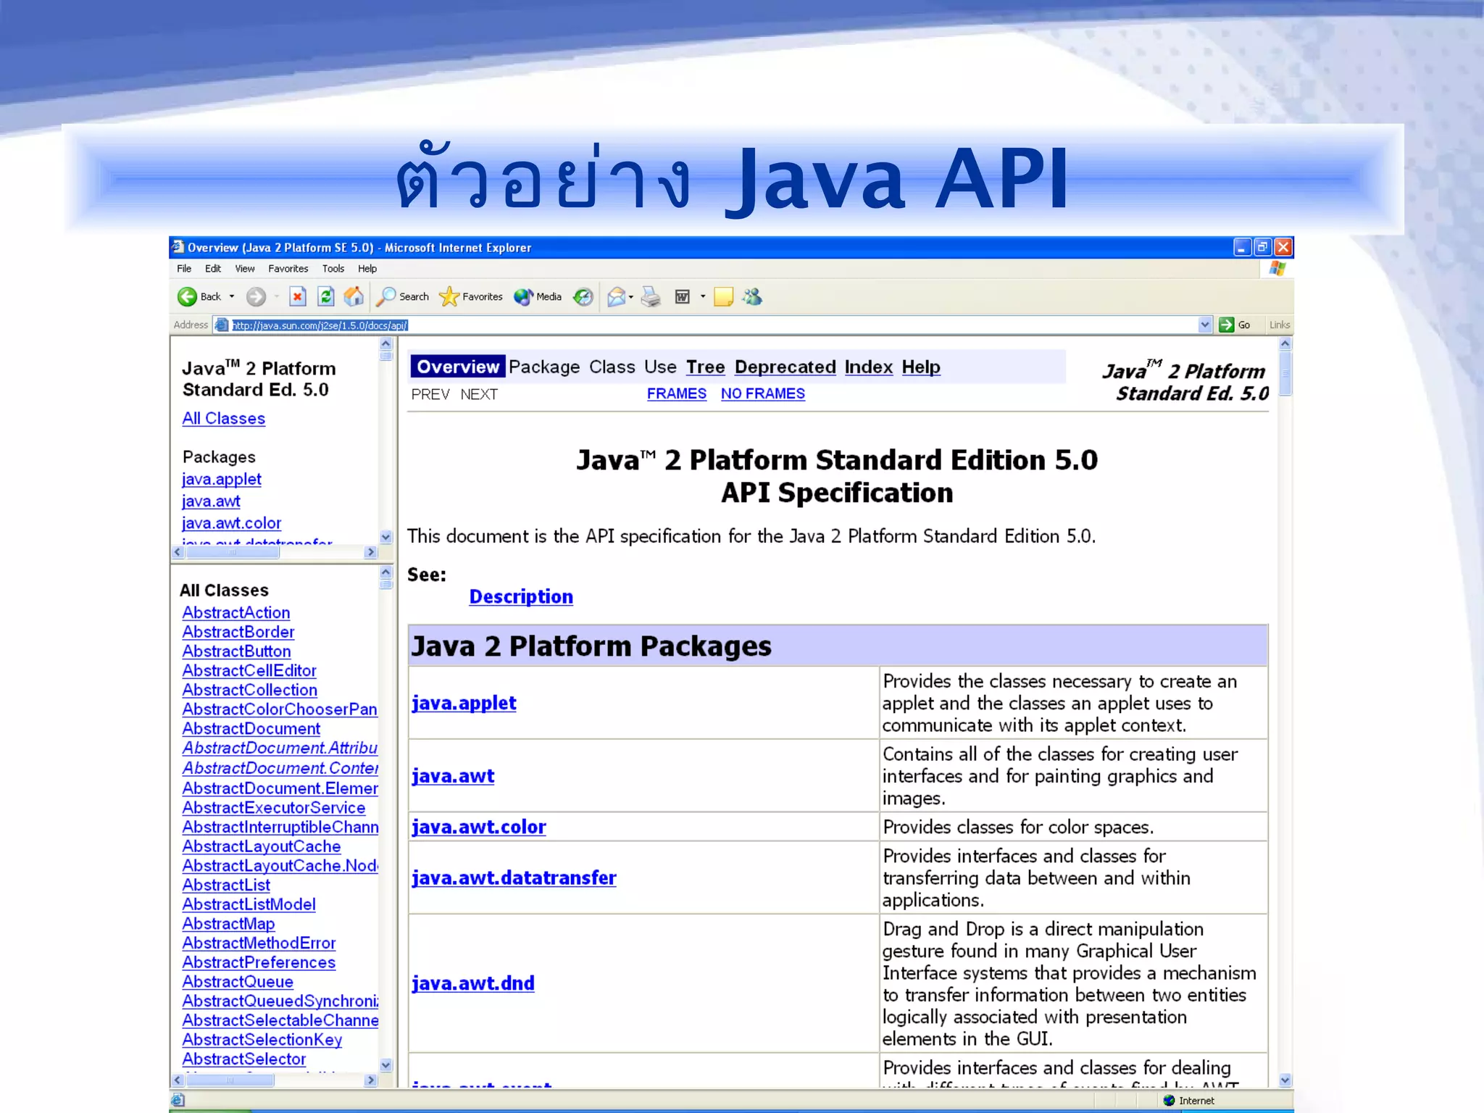The image size is (1484, 1113).
Task: Open the View menu
Action: [x=245, y=268]
